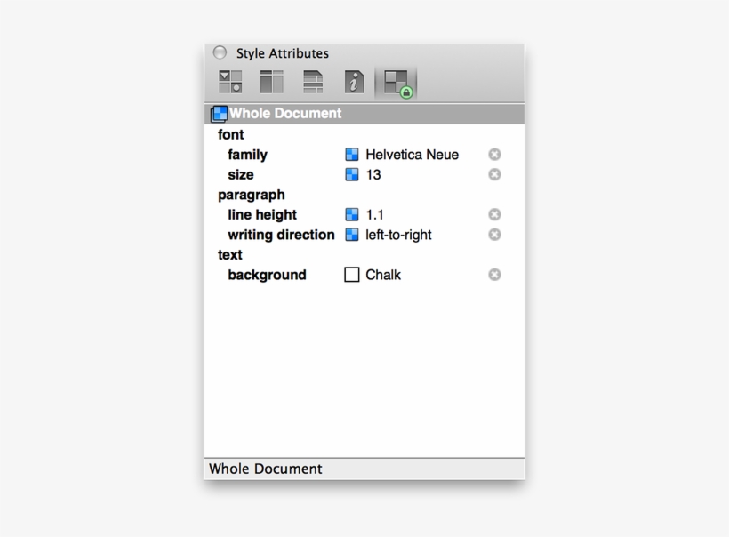Image resolution: width=729 pixels, height=537 pixels.
Task: Expand the text attribute group
Action: (229, 254)
